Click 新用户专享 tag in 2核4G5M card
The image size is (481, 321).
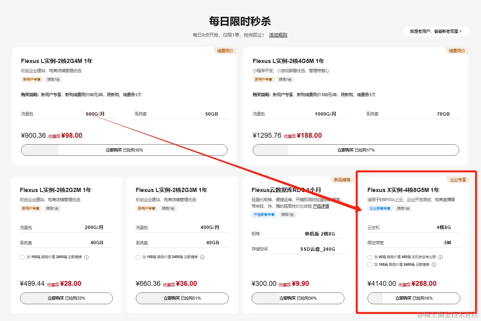pos(263,79)
